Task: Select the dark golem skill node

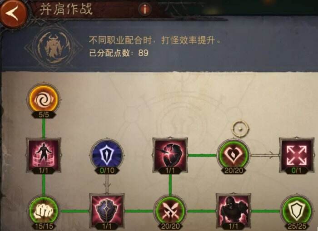Action: [233, 211]
